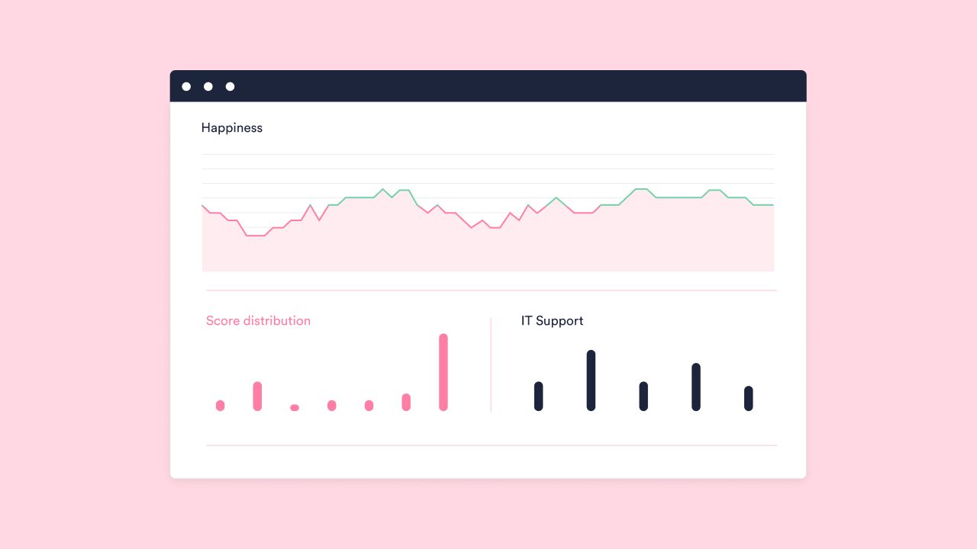Select the last dark IT Support bar
Viewport: 977px width, 549px height.
749,399
